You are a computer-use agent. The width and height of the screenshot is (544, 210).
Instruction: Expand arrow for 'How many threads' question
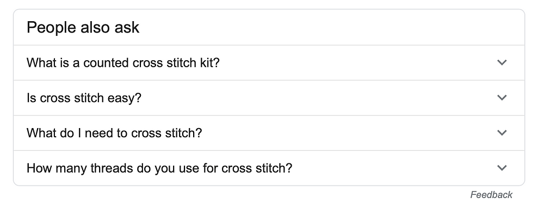(x=502, y=168)
